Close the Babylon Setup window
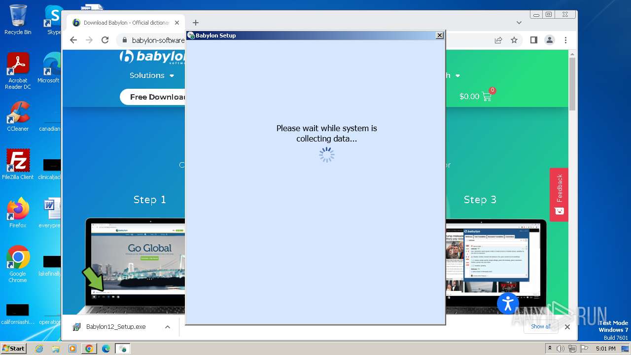This screenshot has width=631, height=355. [x=439, y=35]
